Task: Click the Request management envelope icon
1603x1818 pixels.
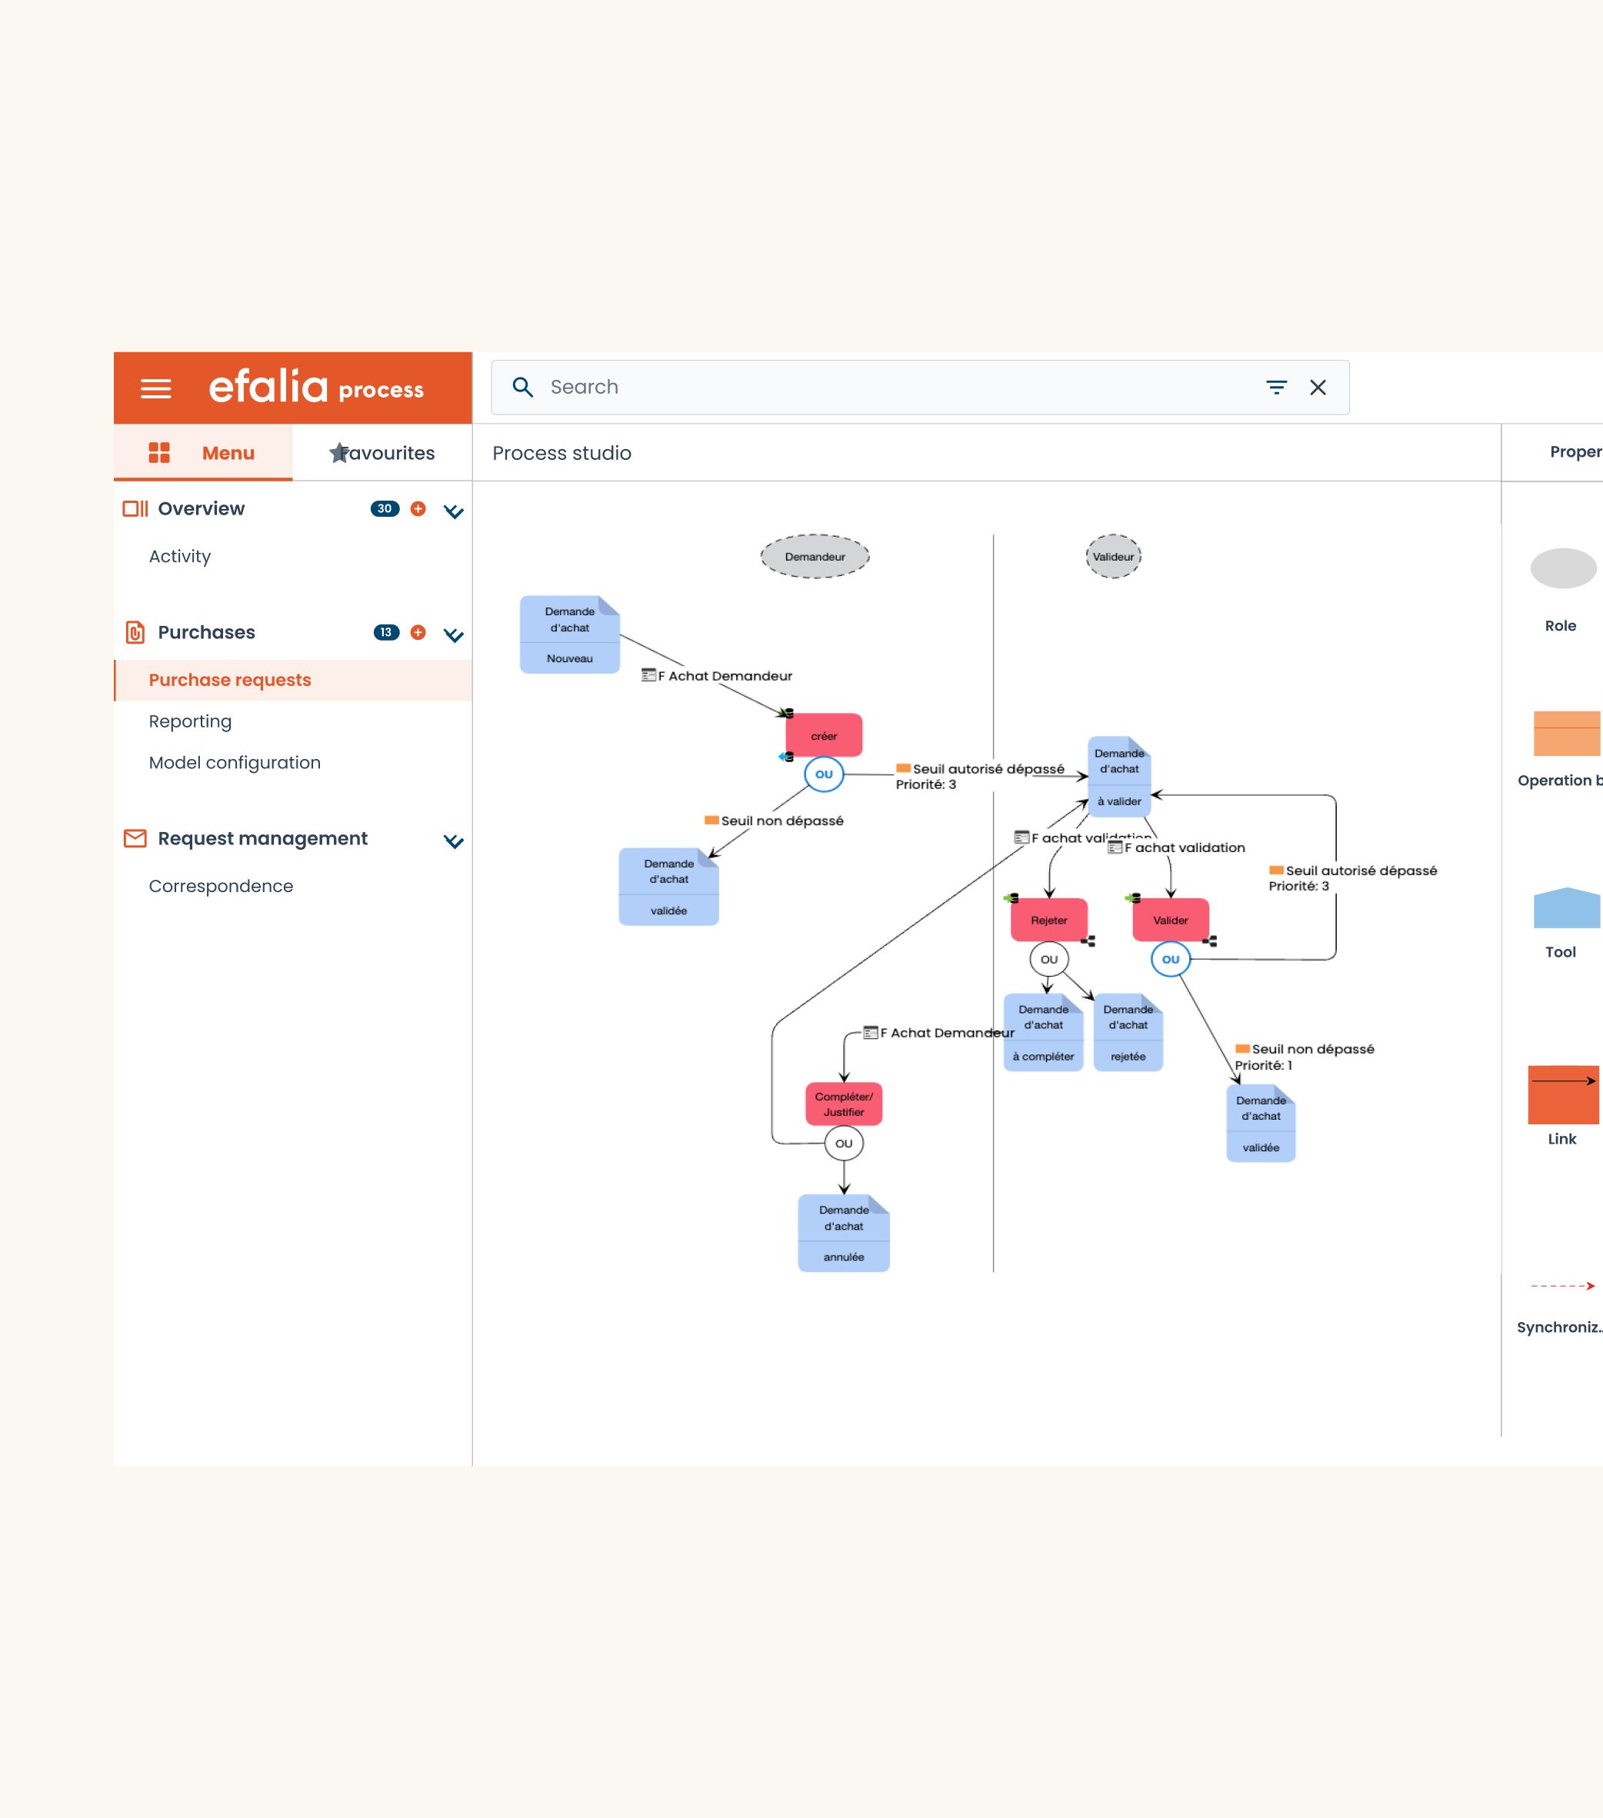Action: click(135, 839)
